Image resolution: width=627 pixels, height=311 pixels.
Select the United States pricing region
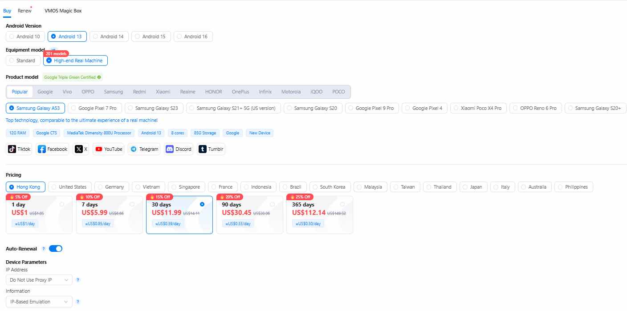click(69, 186)
